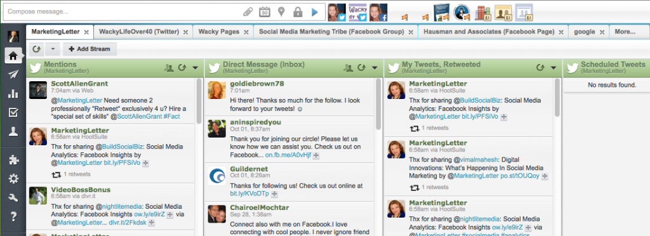Click the location pin icon

pyautogui.click(x=281, y=12)
